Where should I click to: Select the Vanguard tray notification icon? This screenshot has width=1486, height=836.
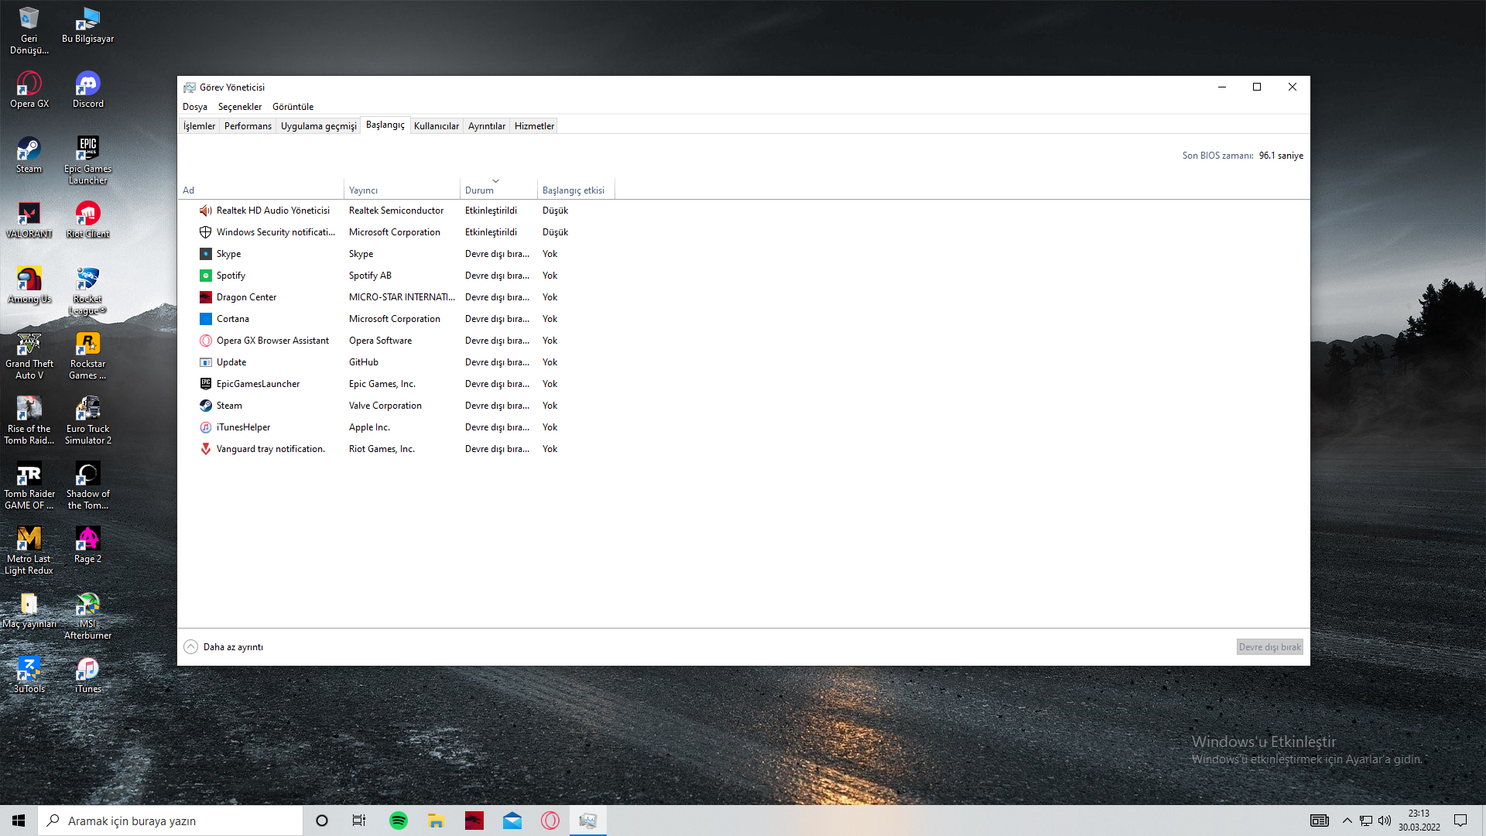[x=205, y=449]
